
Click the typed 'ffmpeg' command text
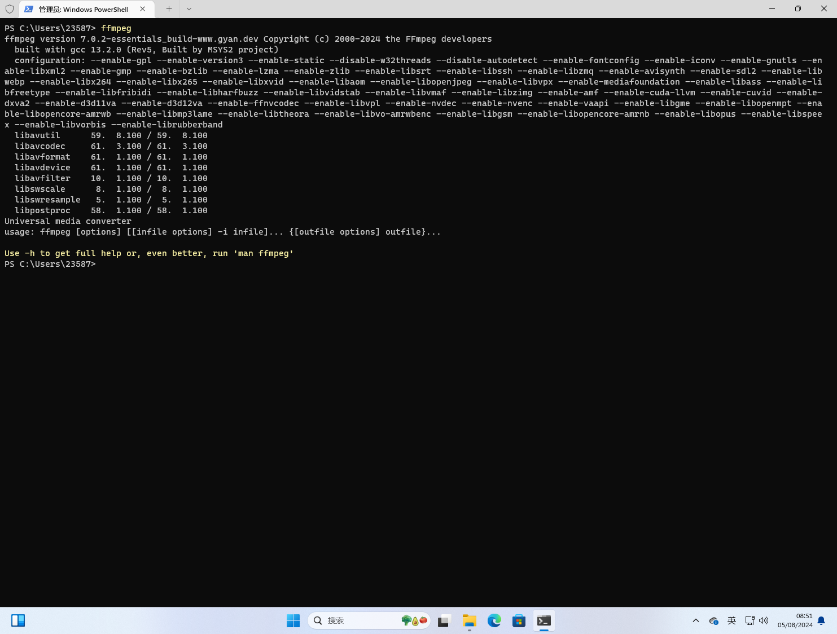116,28
